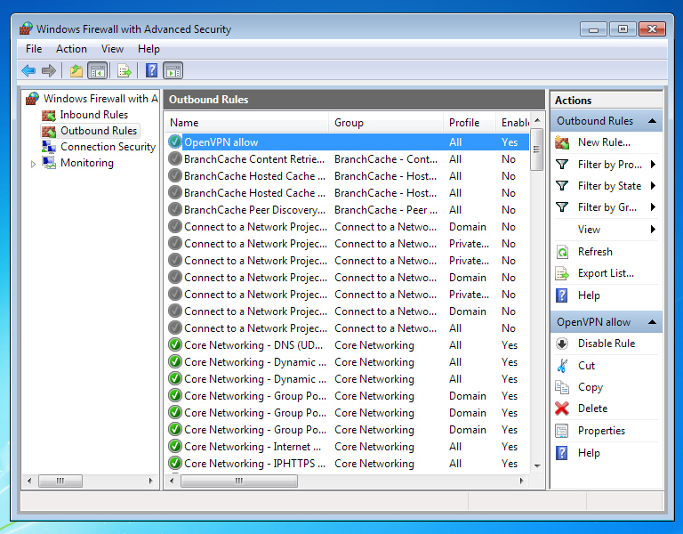This screenshot has height=534, width=683.
Task: Open Properties of the OpenVPN allow rule
Action: tap(601, 431)
